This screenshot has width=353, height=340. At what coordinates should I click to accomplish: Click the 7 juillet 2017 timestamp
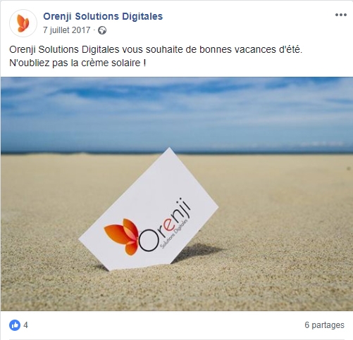pyautogui.click(x=67, y=30)
